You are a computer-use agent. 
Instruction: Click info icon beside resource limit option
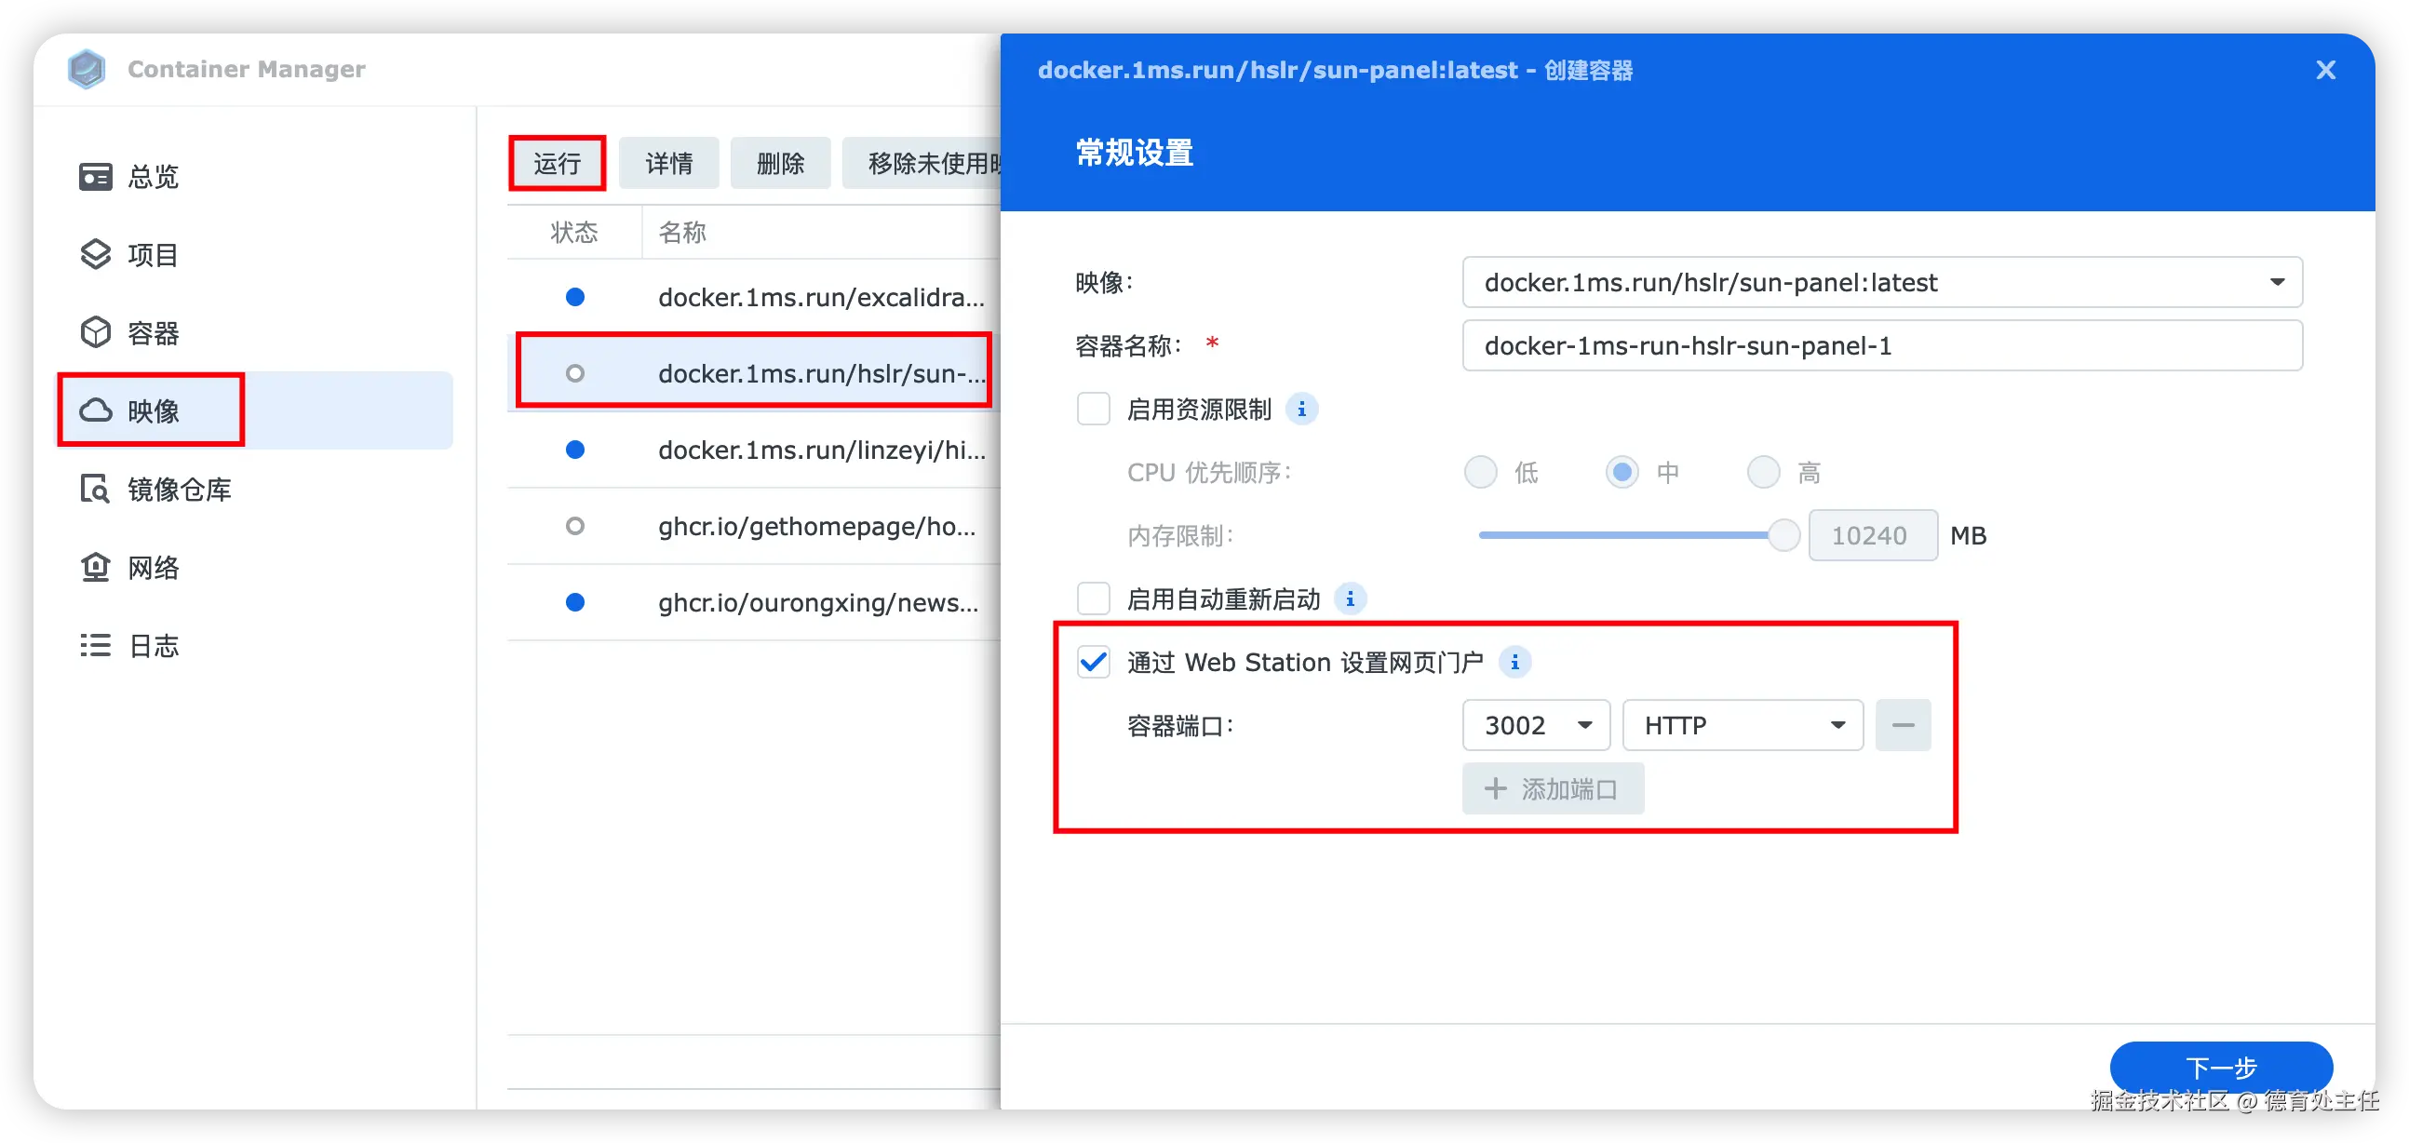coord(1300,410)
